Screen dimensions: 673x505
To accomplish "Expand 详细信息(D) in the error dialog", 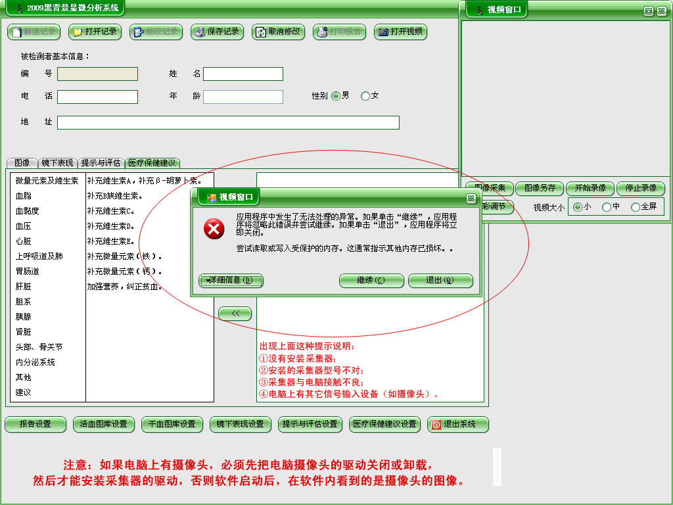I will coord(231,281).
